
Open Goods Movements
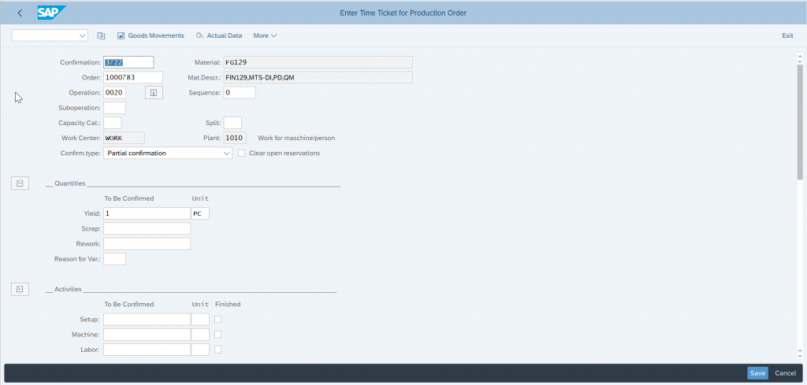(151, 35)
